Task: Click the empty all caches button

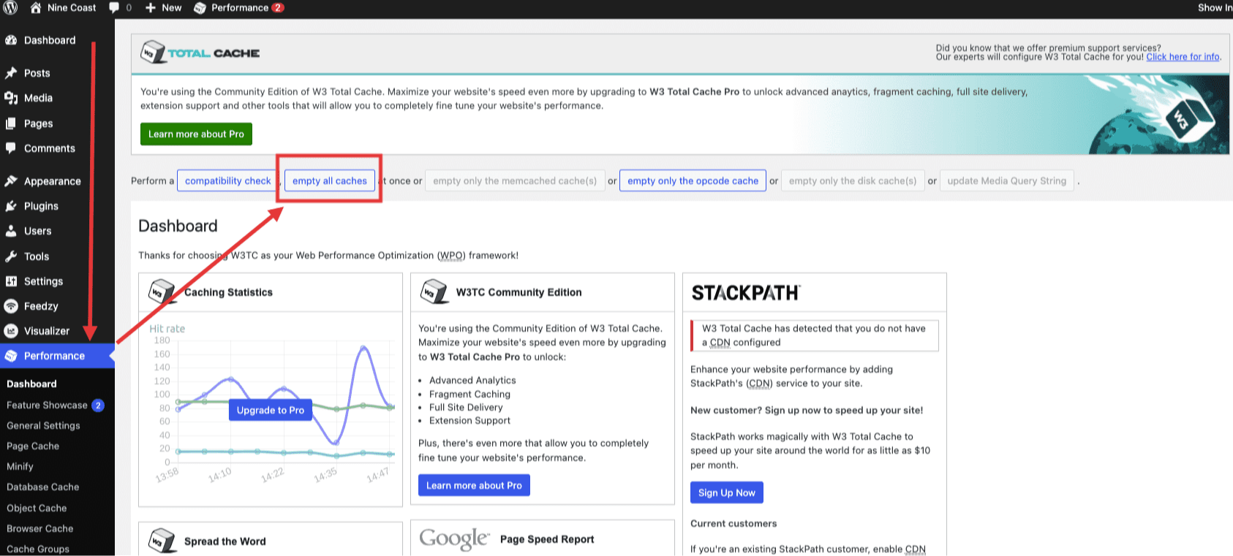Action: click(x=330, y=180)
